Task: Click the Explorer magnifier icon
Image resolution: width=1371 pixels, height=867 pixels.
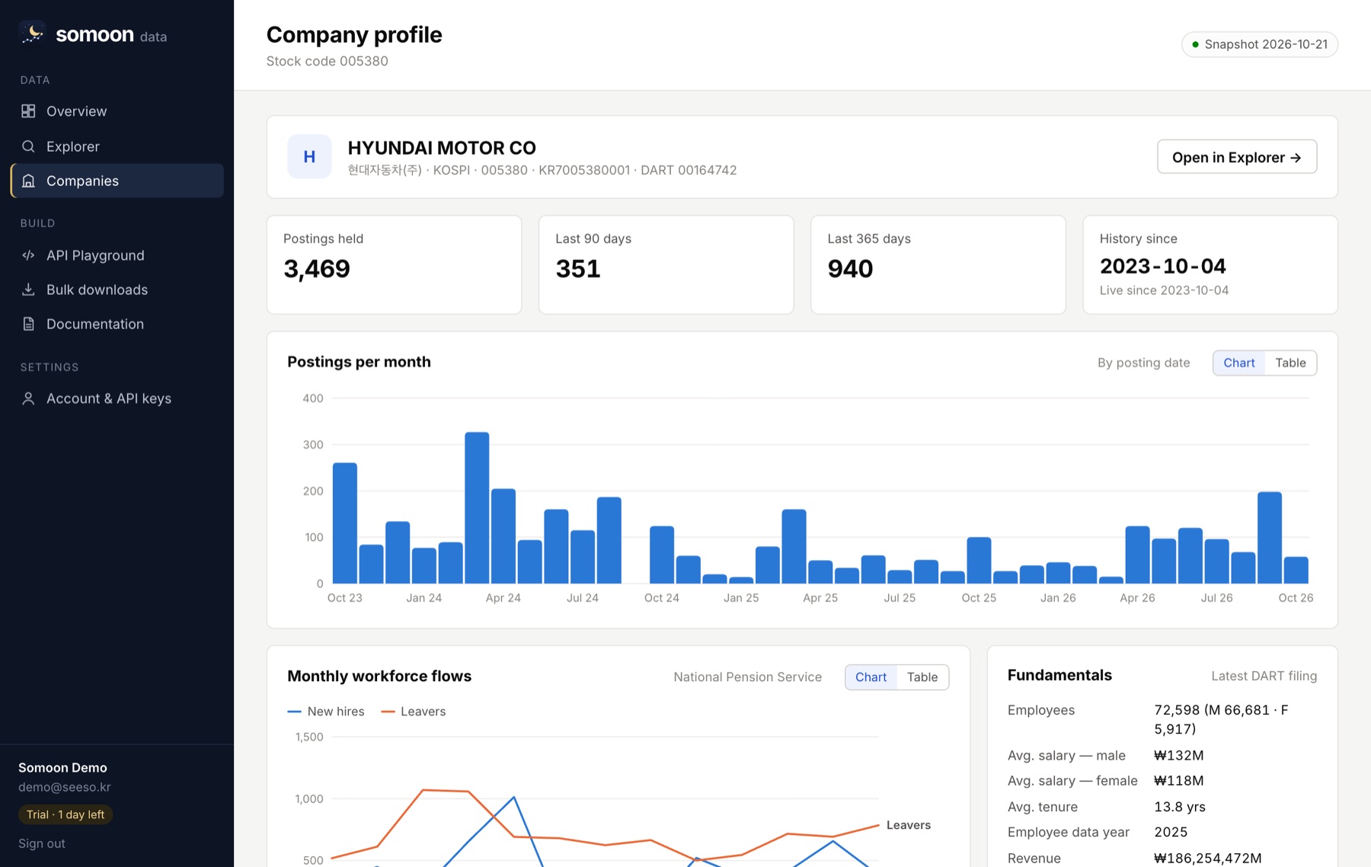Action: 28,146
